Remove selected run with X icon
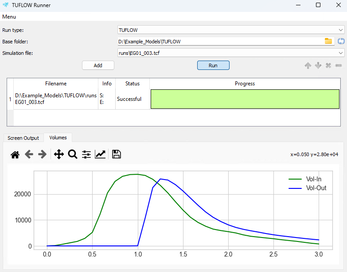This screenshot has width=347, height=272. click(328, 65)
